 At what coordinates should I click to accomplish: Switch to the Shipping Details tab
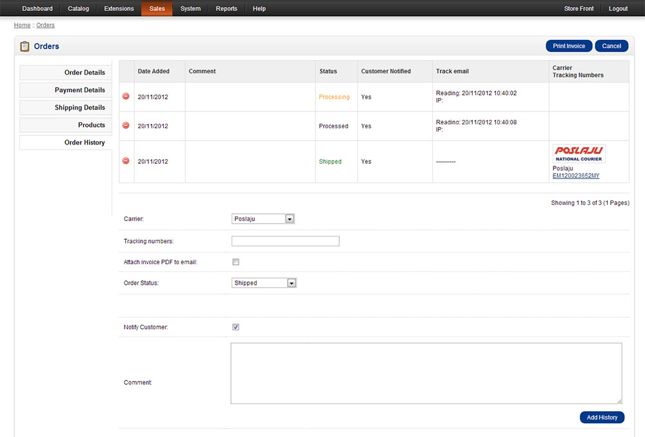[x=66, y=107]
